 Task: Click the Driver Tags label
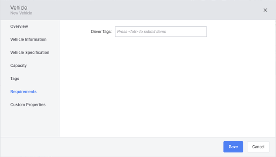tap(101, 32)
